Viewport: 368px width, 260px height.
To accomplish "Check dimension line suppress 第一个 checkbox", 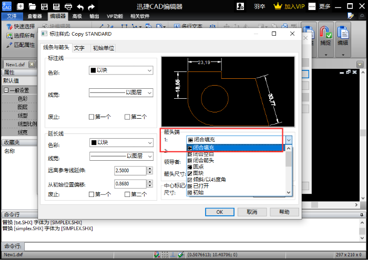I will (91, 117).
